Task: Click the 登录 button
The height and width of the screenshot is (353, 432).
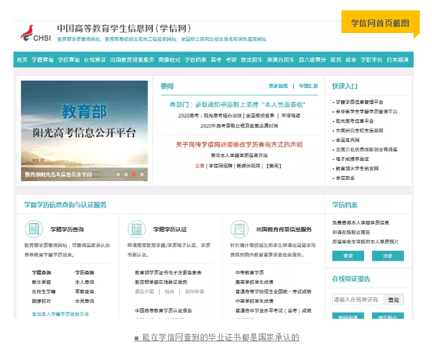Action: tap(348, 256)
